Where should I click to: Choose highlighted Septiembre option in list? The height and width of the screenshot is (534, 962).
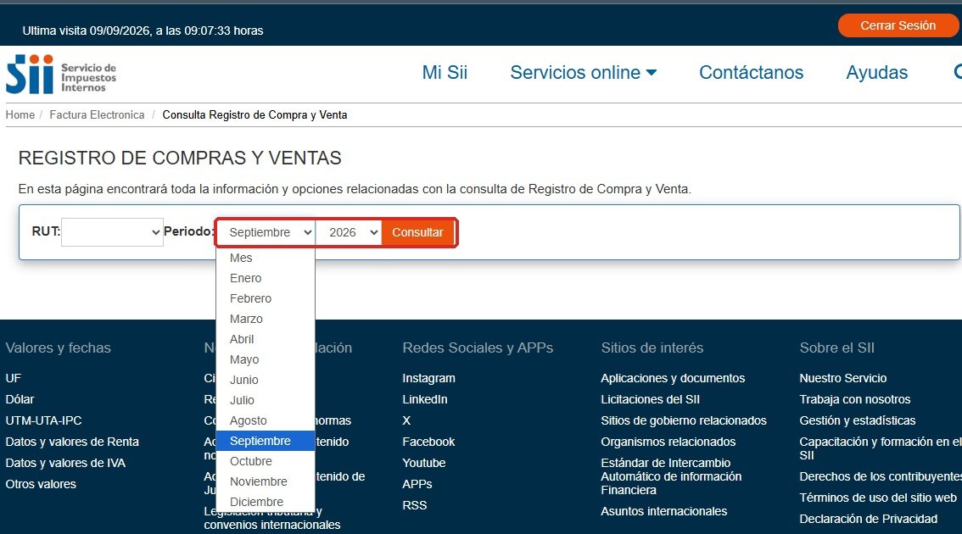click(266, 441)
